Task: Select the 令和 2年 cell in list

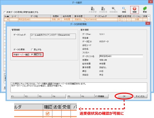Action: point(56,19)
